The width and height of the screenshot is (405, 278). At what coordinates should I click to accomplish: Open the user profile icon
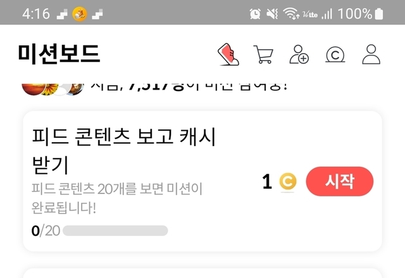(371, 54)
